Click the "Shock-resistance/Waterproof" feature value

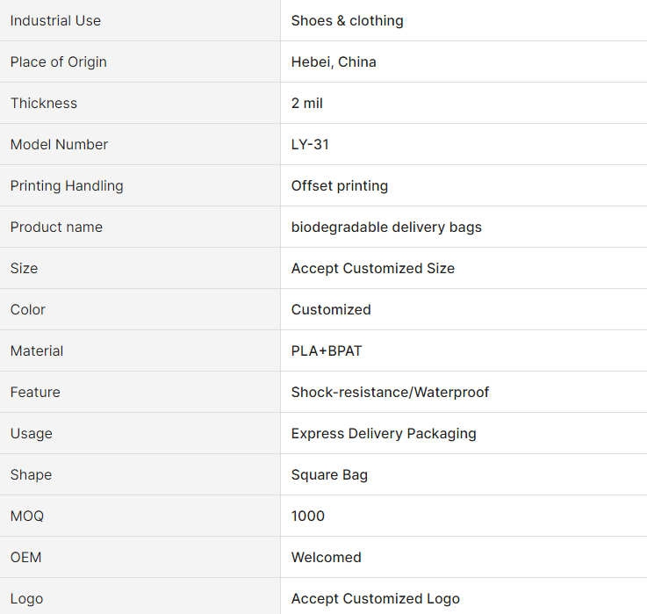click(x=390, y=392)
